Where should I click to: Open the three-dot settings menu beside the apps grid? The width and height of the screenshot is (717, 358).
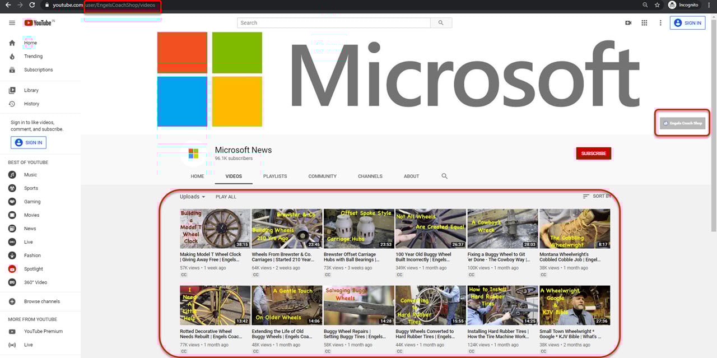660,23
